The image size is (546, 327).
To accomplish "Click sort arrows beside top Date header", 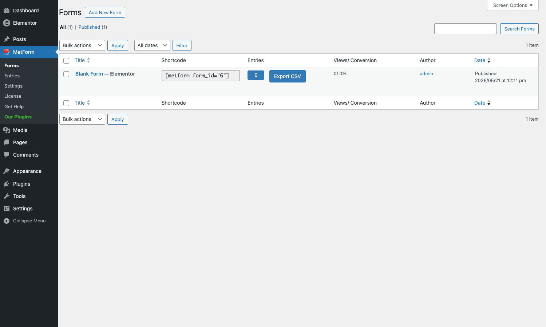I will [489, 60].
